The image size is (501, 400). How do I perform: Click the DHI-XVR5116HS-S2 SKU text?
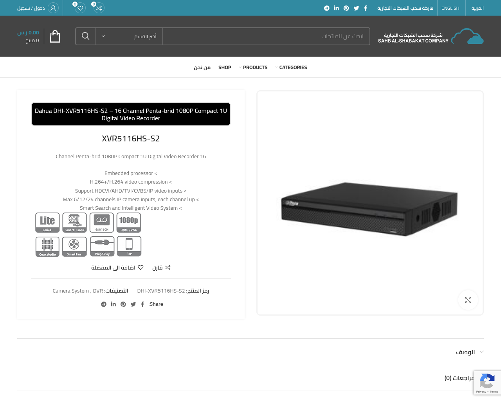161,291
